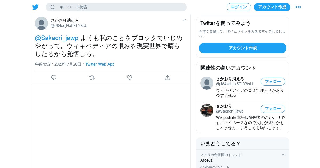Open the Arceus trending topic
Image resolution: width=320 pixels, height=168 pixels.
(206, 160)
